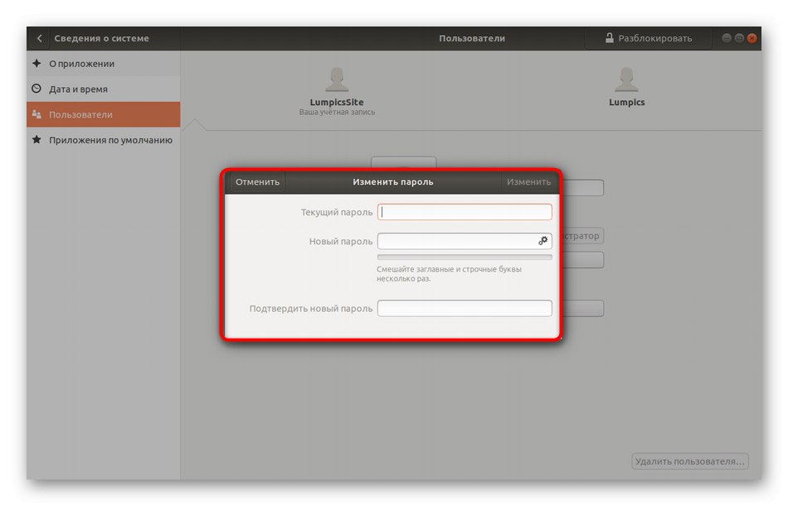
Task: Click the window minimize button
Action: (x=726, y=38)
